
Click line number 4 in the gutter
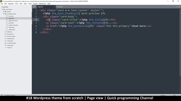(36, 20)
